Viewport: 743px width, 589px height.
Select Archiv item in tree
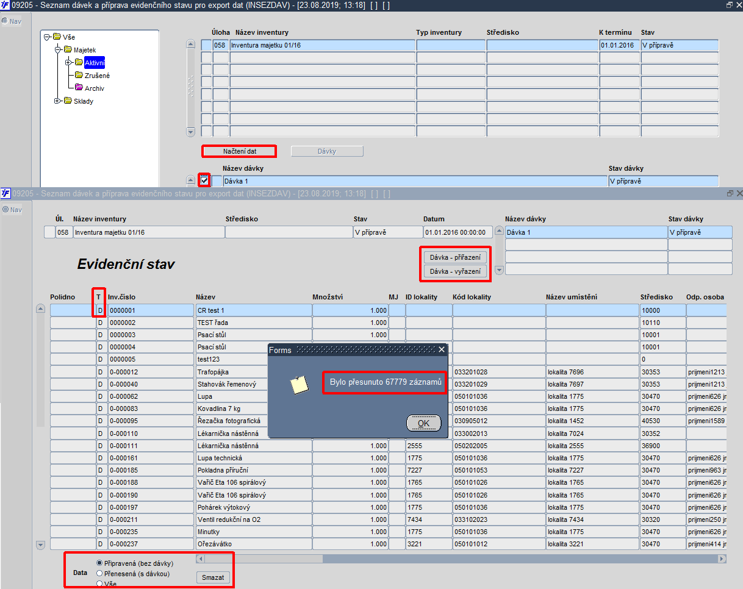pyautogui.click(x=94, y=88)
